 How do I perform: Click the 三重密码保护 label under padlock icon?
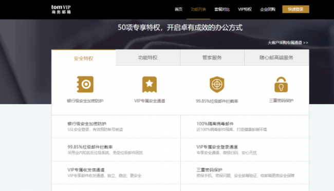click(x=281, y=101)
